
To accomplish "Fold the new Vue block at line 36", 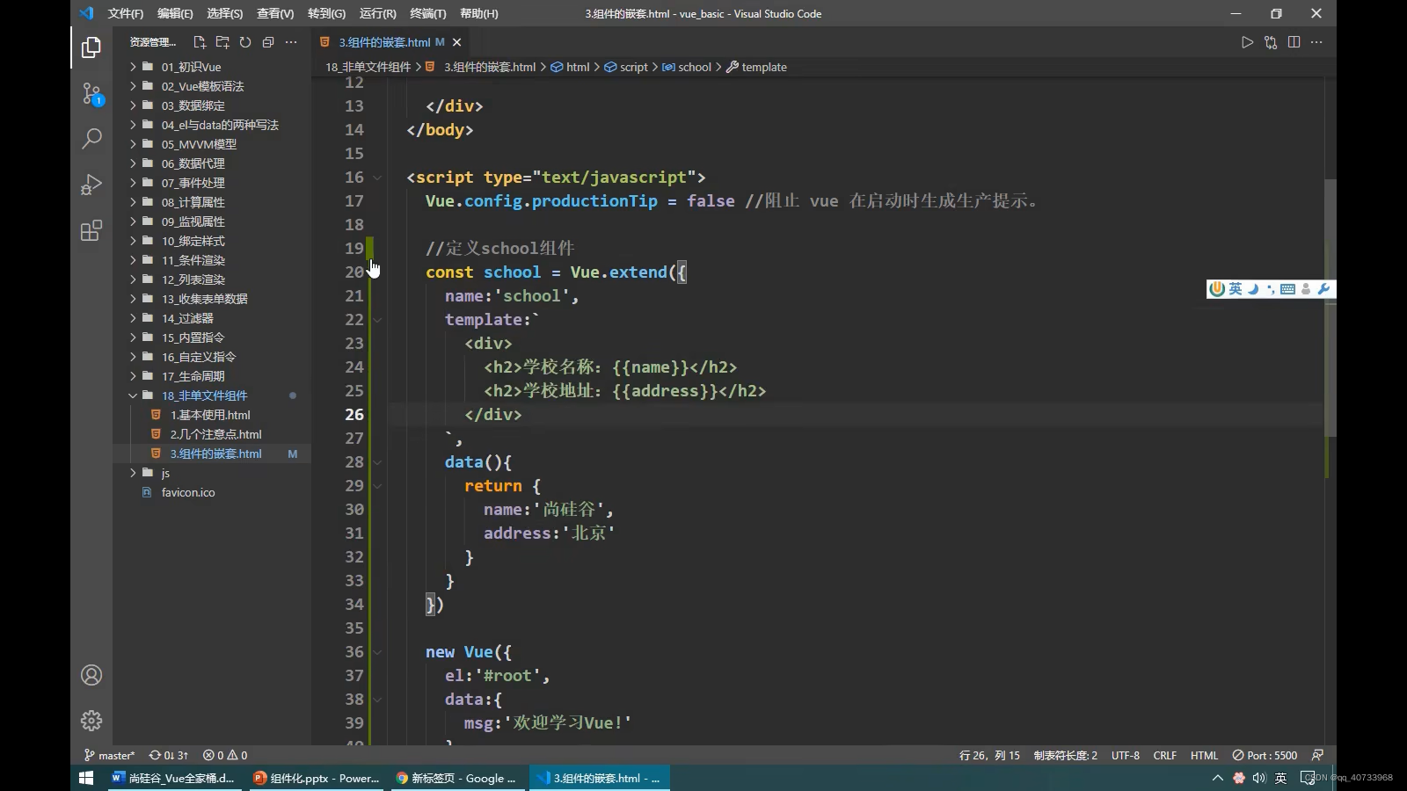I will click(x=377, y=652).
